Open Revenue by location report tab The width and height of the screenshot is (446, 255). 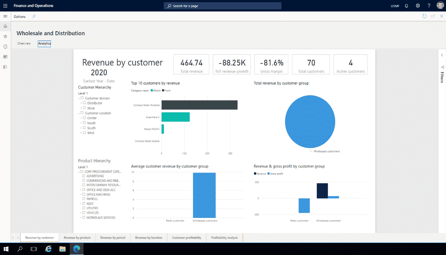[x=148, y=238]
